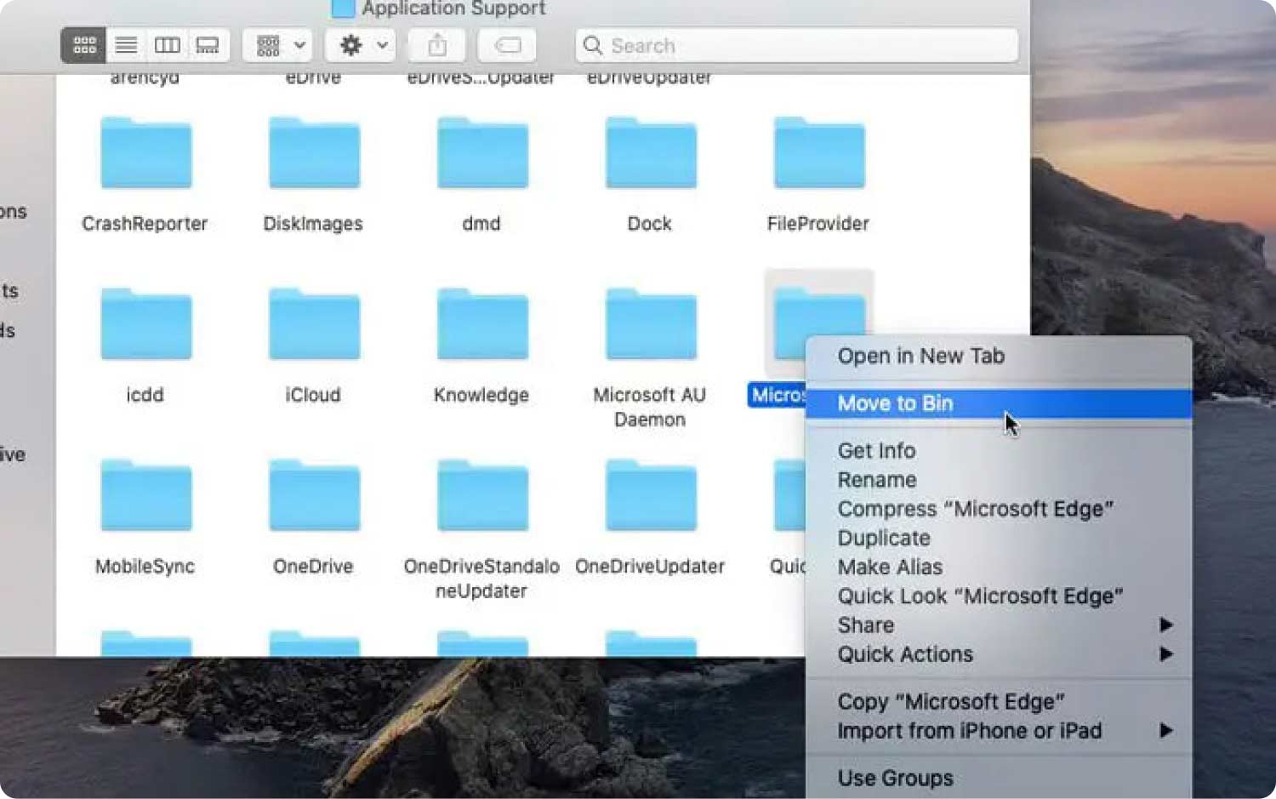Select the Dock folder
The height and width of the screenshot is (799, 1276).
(x=651, y=154)
